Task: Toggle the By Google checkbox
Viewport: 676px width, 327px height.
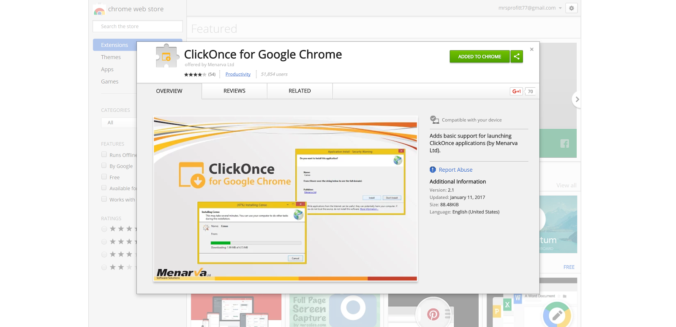Action: (x=104, y=165)
